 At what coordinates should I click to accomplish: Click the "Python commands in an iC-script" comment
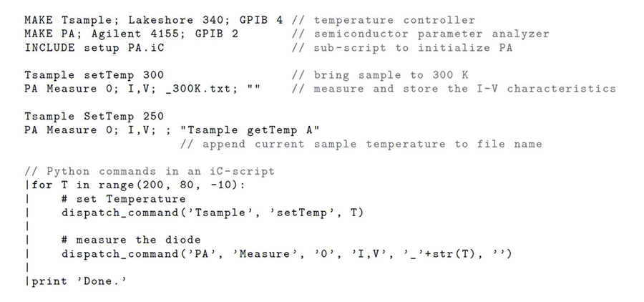tap(150, 171)
